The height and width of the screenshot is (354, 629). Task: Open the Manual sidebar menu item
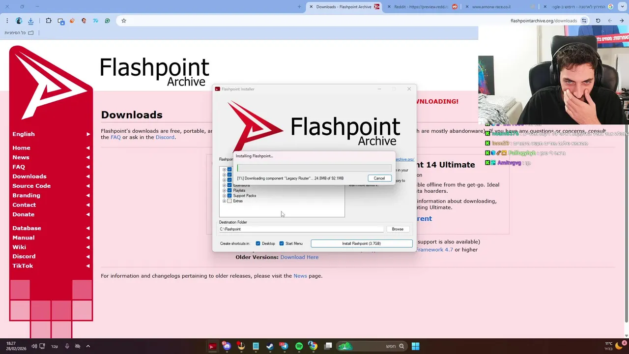click(51, 237)
